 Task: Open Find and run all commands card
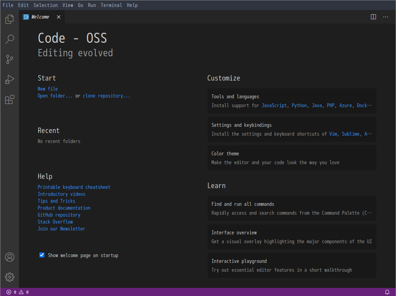click(x=292, y=208)
